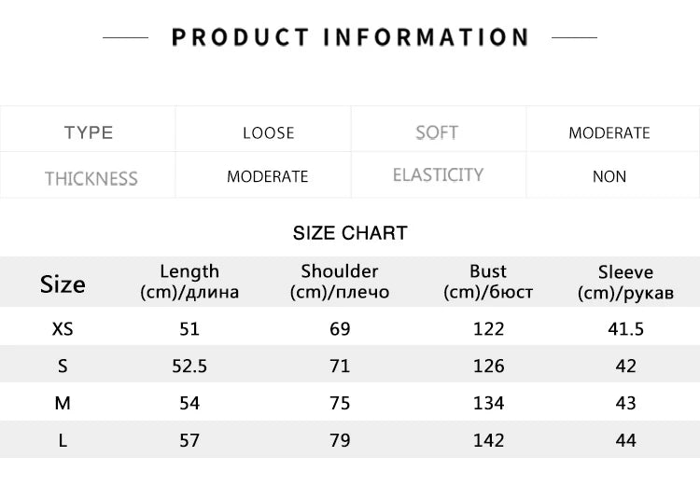Click the Sleeve (cm) column header
The image size is (700, 498).
click(625, 283)
